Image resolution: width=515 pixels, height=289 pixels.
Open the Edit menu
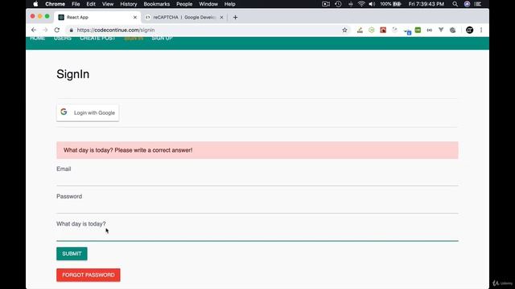91,4
